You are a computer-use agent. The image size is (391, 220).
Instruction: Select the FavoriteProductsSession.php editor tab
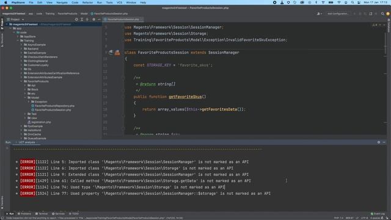123,19
